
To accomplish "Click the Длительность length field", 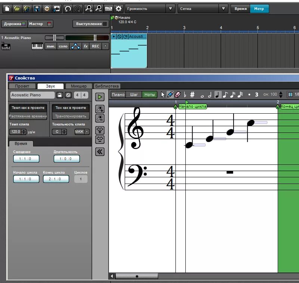I will (67, 159).
